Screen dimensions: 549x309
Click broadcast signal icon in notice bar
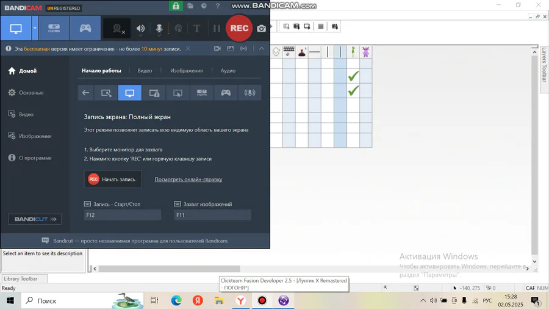coord(243,49)
